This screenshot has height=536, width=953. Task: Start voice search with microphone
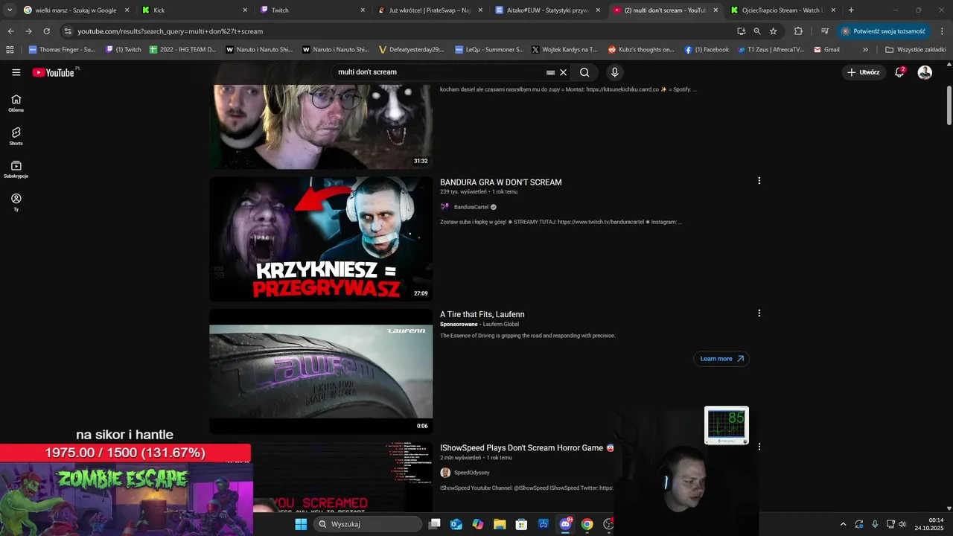614,72
